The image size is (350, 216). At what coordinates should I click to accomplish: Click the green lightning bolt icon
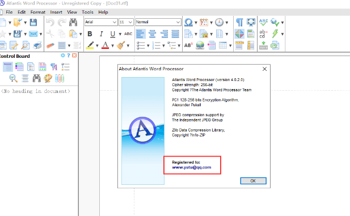tap(275, 33)
